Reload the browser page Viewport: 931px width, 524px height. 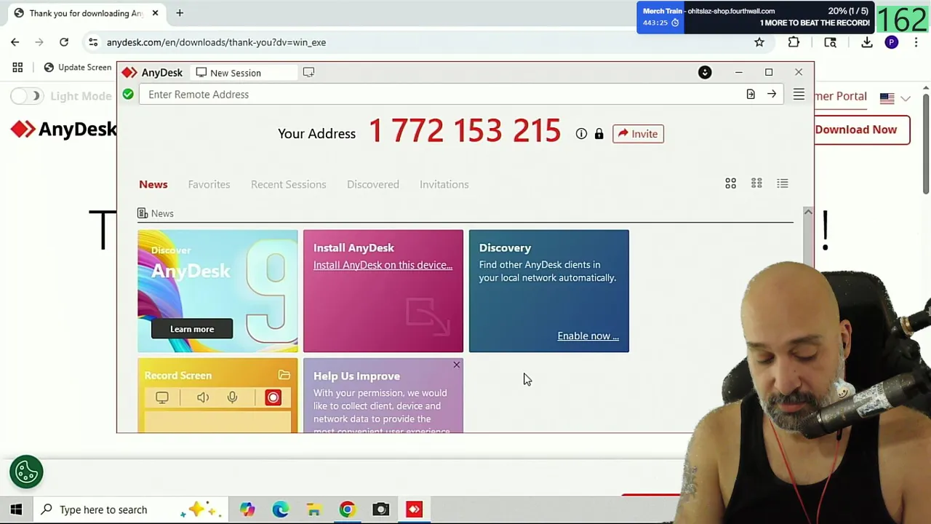pos(64,42)
